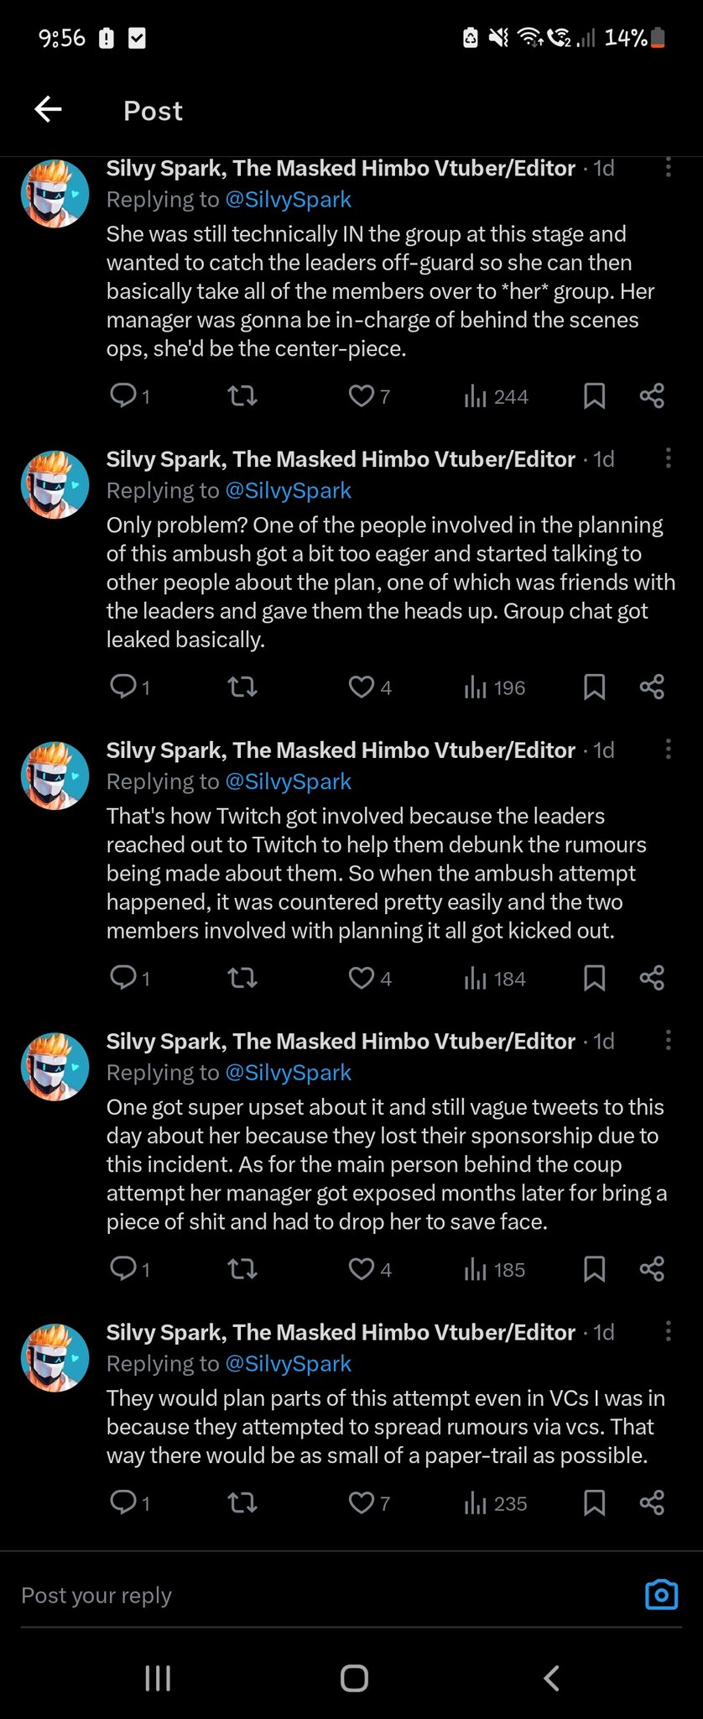Image resolution: width=703 pixels, height=1719 pixels.
Task: Reply to the post with 184 views
Action: [x=130, y=978]
